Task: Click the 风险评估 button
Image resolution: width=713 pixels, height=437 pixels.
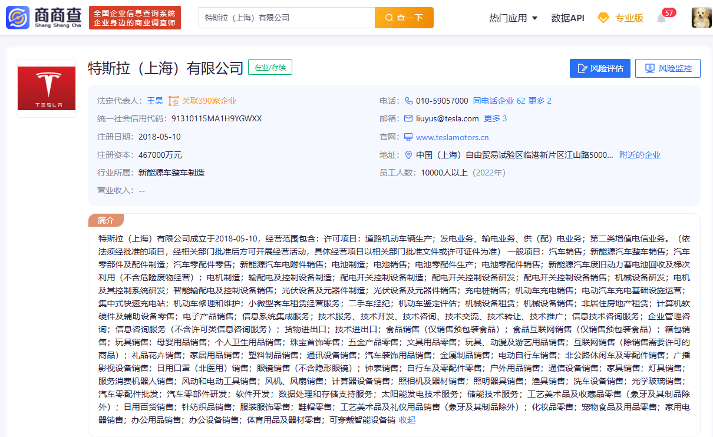Action: click(x=600, y=68)
